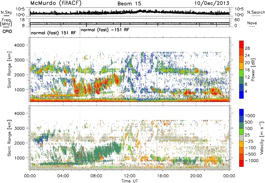Viewport: 265px width, 183px height.
Task: Click the '12:00' time axis tick label
Action: click(130, 176)
